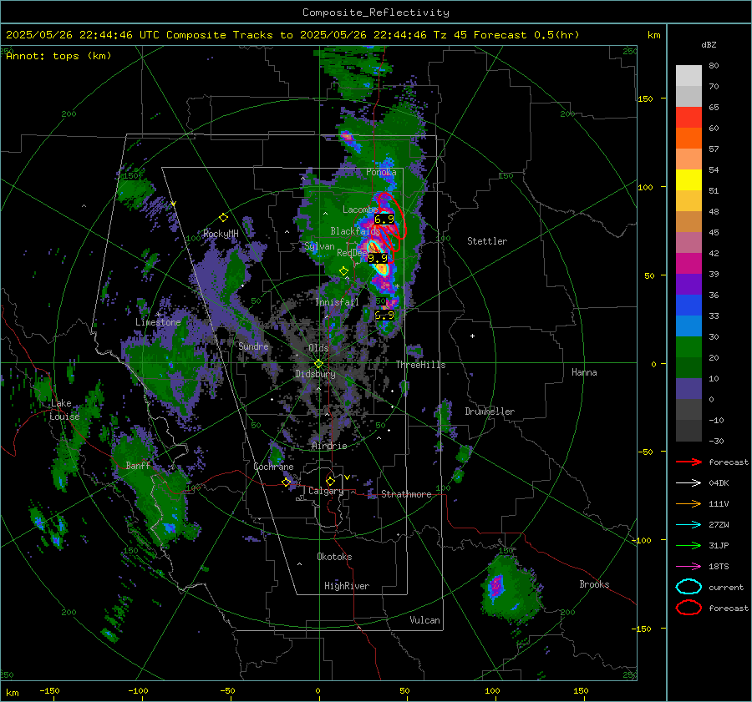This screenshot has height=702, width=752.
Task: Select the slate-purple 10 dBZ color swatch
Action: (688, 389)
